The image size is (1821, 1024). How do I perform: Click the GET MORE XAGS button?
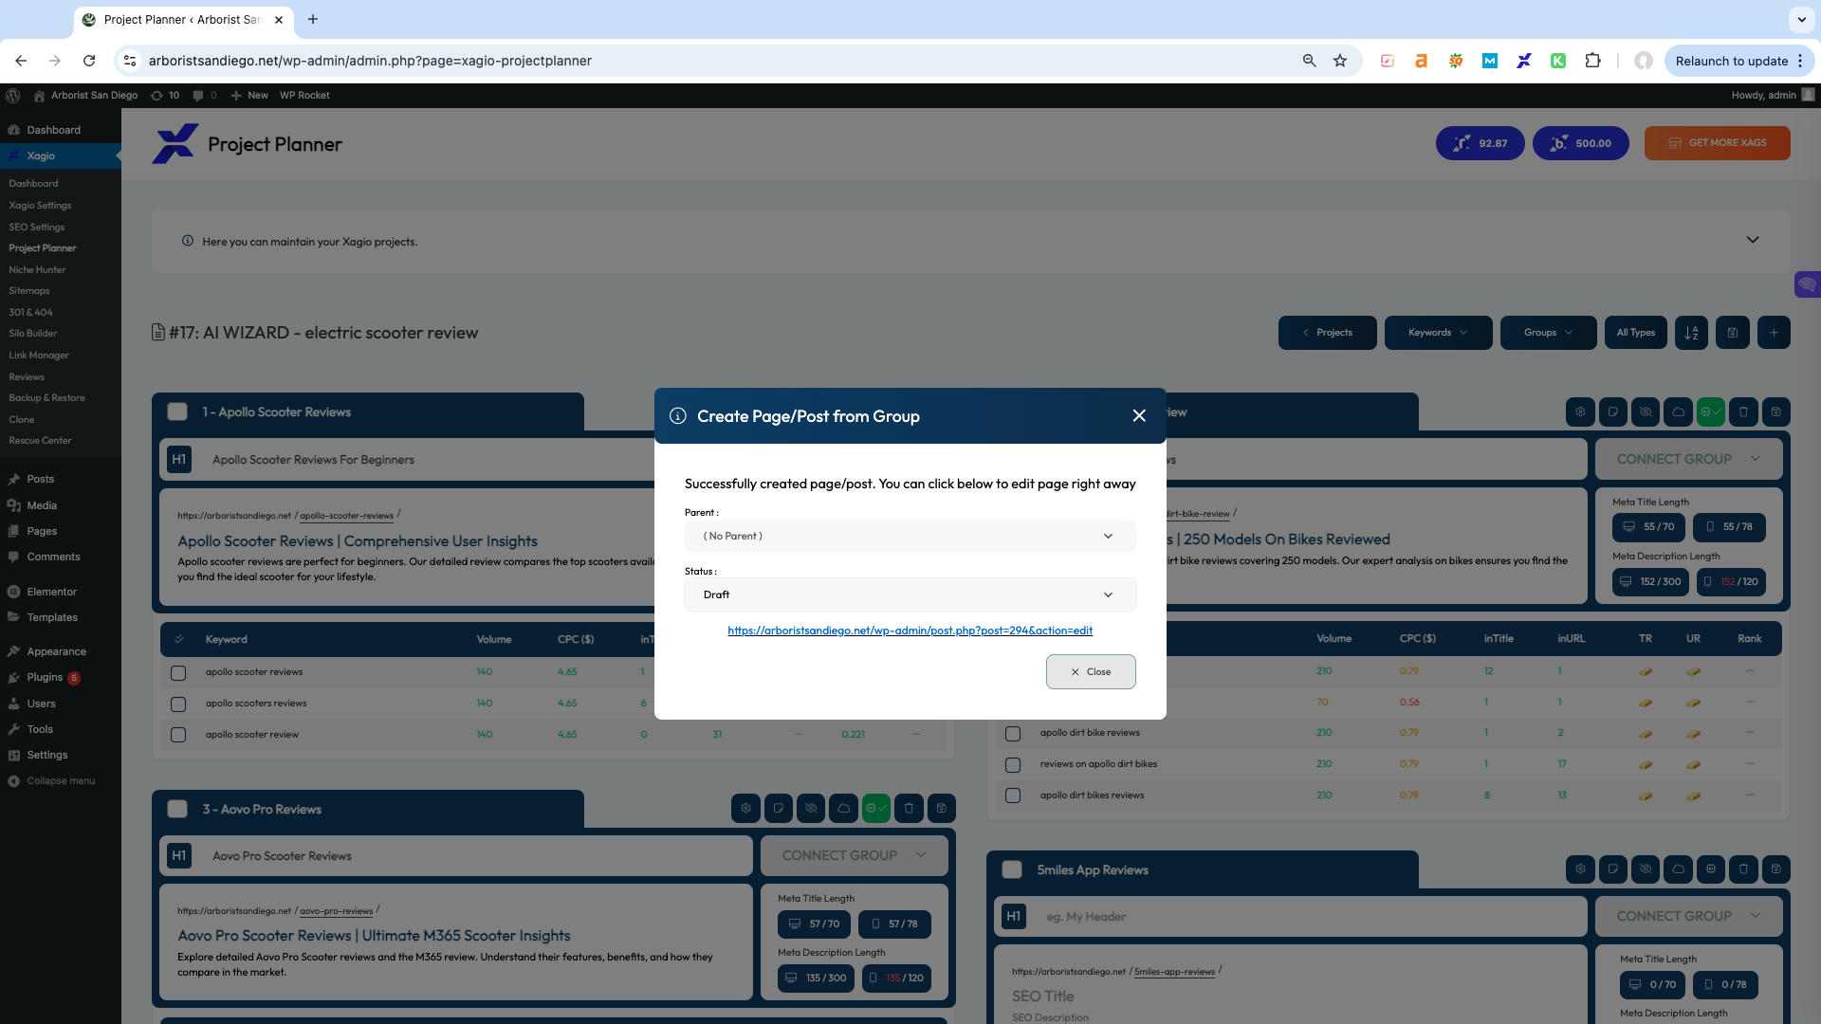(x=1717, y=143)
